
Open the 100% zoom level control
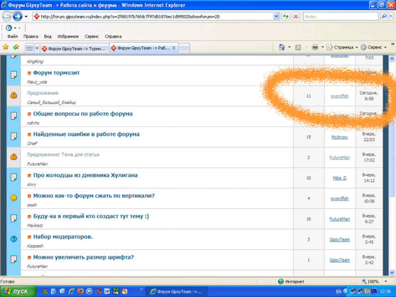click(374, 281)
